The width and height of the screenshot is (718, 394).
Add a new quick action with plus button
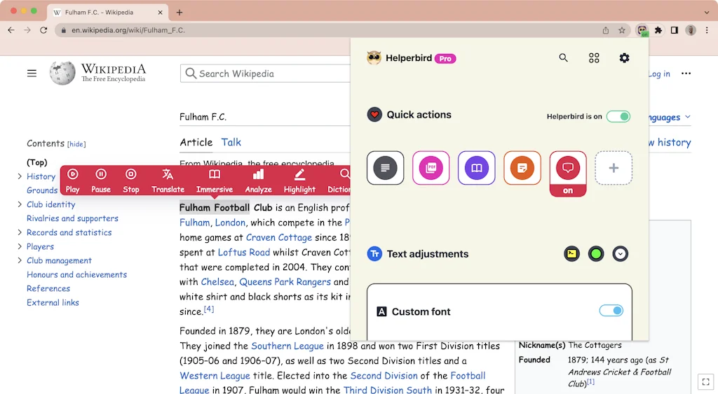pos(613,168)
